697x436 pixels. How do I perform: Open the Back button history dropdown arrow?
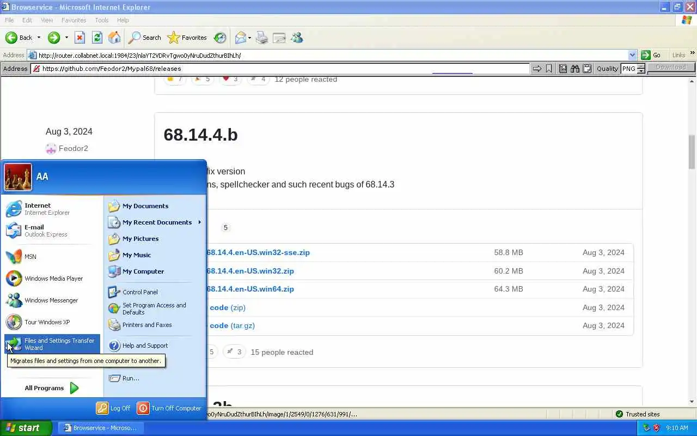pyautogui.click(x=39, y=38)
